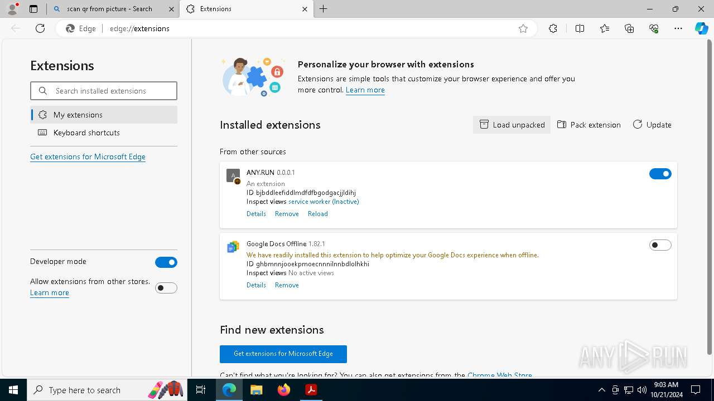Add page to favorites star icon
Image resolution: width=714 pixels, height=401 pixels.
tap(523, 28)
